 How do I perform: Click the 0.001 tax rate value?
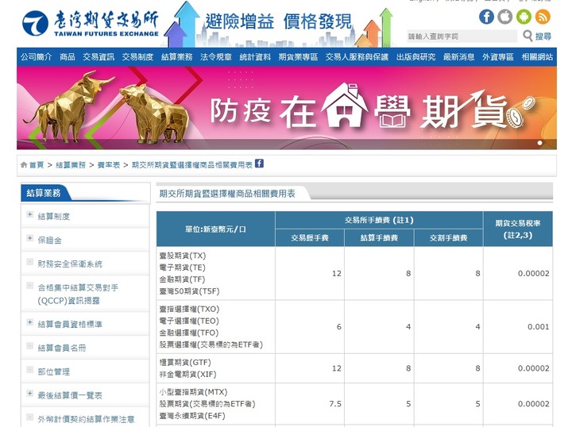[x=538, y=327]
